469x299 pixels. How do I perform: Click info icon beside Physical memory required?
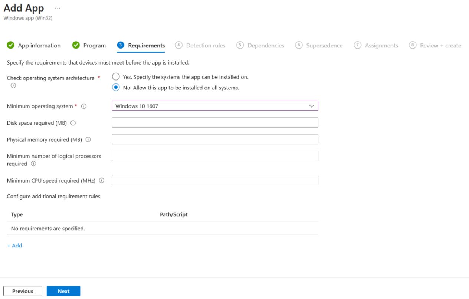point(88,140)
